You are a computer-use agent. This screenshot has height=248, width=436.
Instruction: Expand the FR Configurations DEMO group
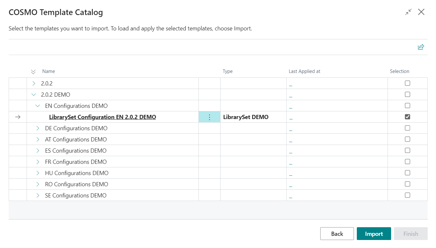[38, 162]
